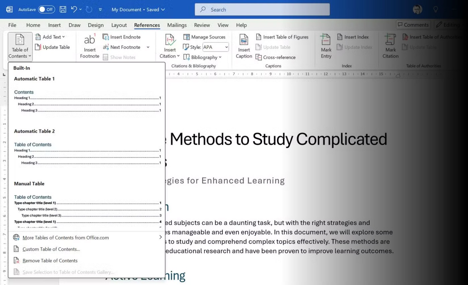Switch to the Mailings tab
This screenshot has width=468, height=285.
[177, 25]
